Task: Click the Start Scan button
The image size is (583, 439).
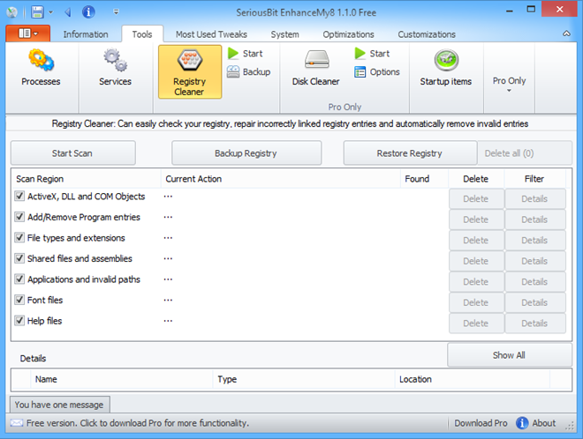Action: [x=72, y=153]
